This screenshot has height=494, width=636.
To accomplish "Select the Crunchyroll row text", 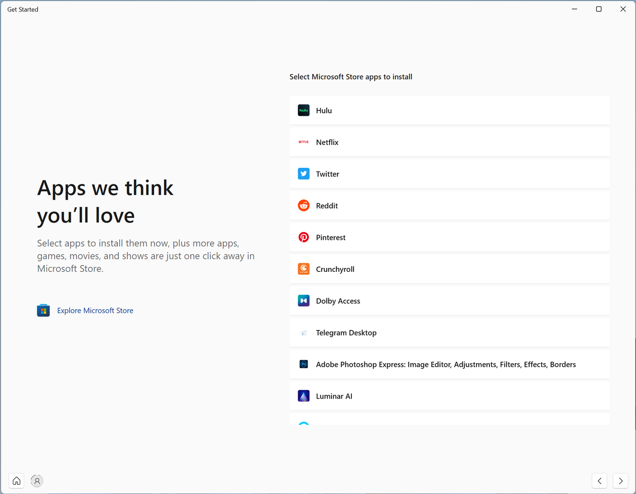I will click(335, 269).
